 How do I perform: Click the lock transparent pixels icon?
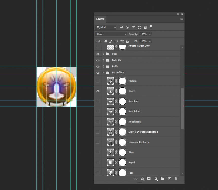[105, 41]
